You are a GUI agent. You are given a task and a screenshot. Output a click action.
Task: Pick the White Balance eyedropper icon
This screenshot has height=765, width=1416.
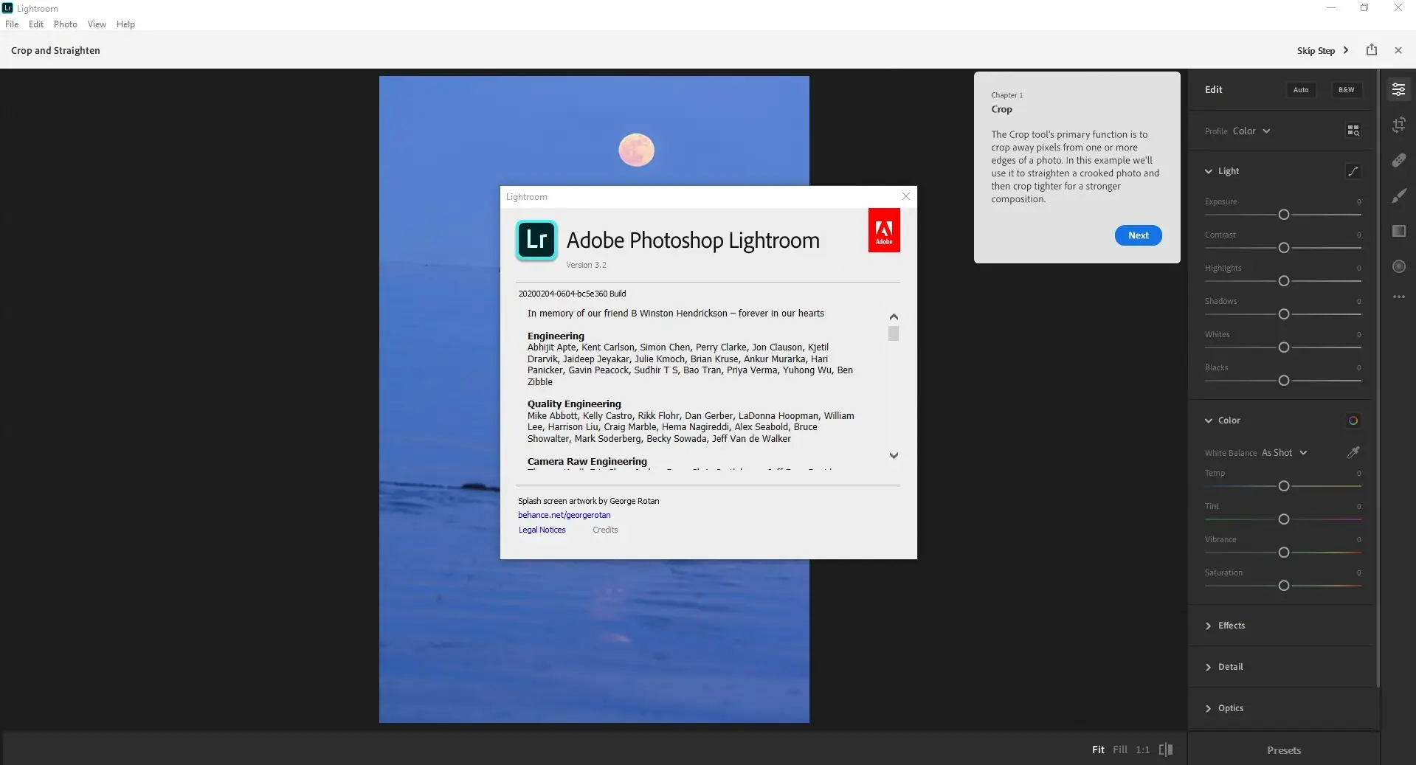click(1353, 452)
